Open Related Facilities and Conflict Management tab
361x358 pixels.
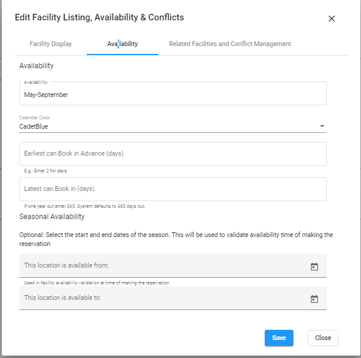[x=230, y=44]
